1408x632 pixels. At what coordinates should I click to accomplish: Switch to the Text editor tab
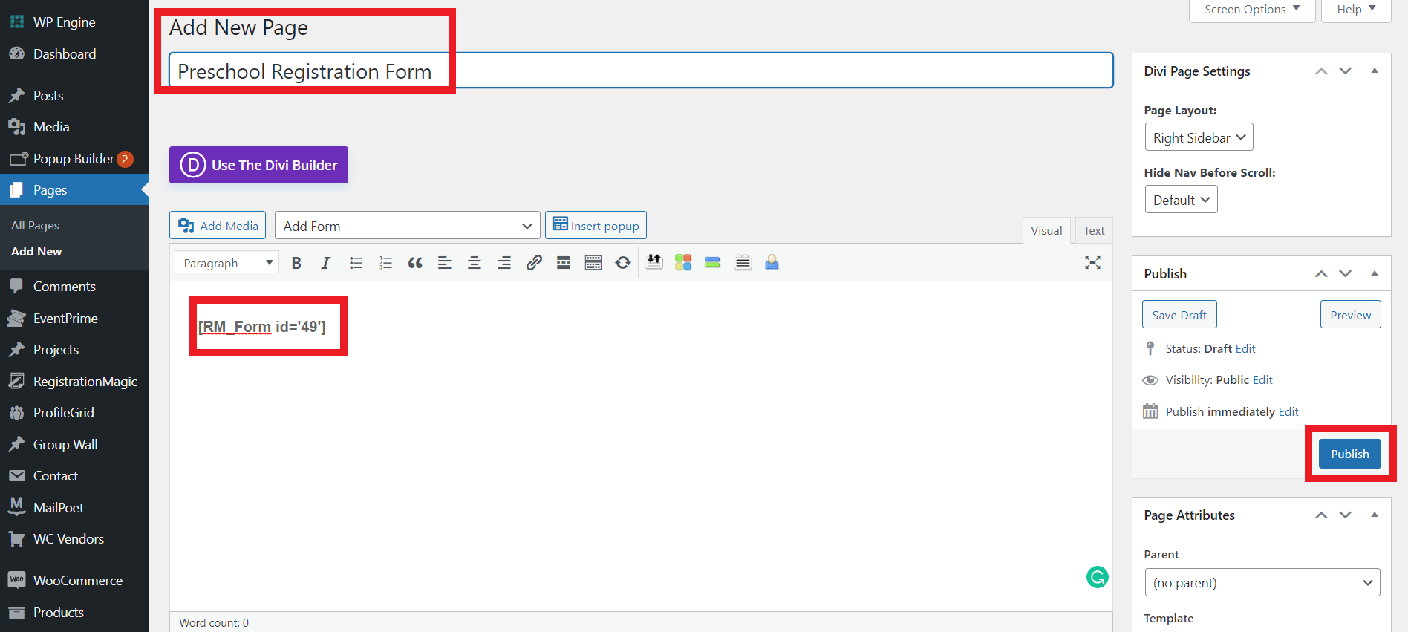1093,231
